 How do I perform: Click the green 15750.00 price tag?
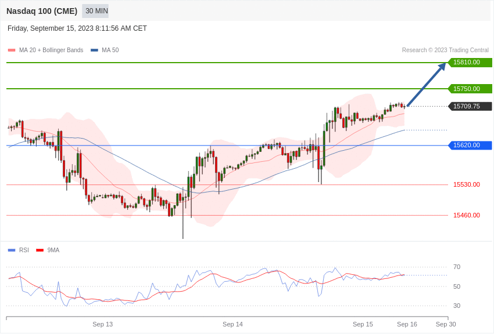(470, 89)
